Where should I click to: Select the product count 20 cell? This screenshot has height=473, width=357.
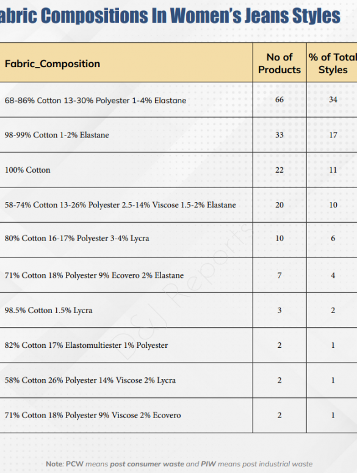(279, 205)
